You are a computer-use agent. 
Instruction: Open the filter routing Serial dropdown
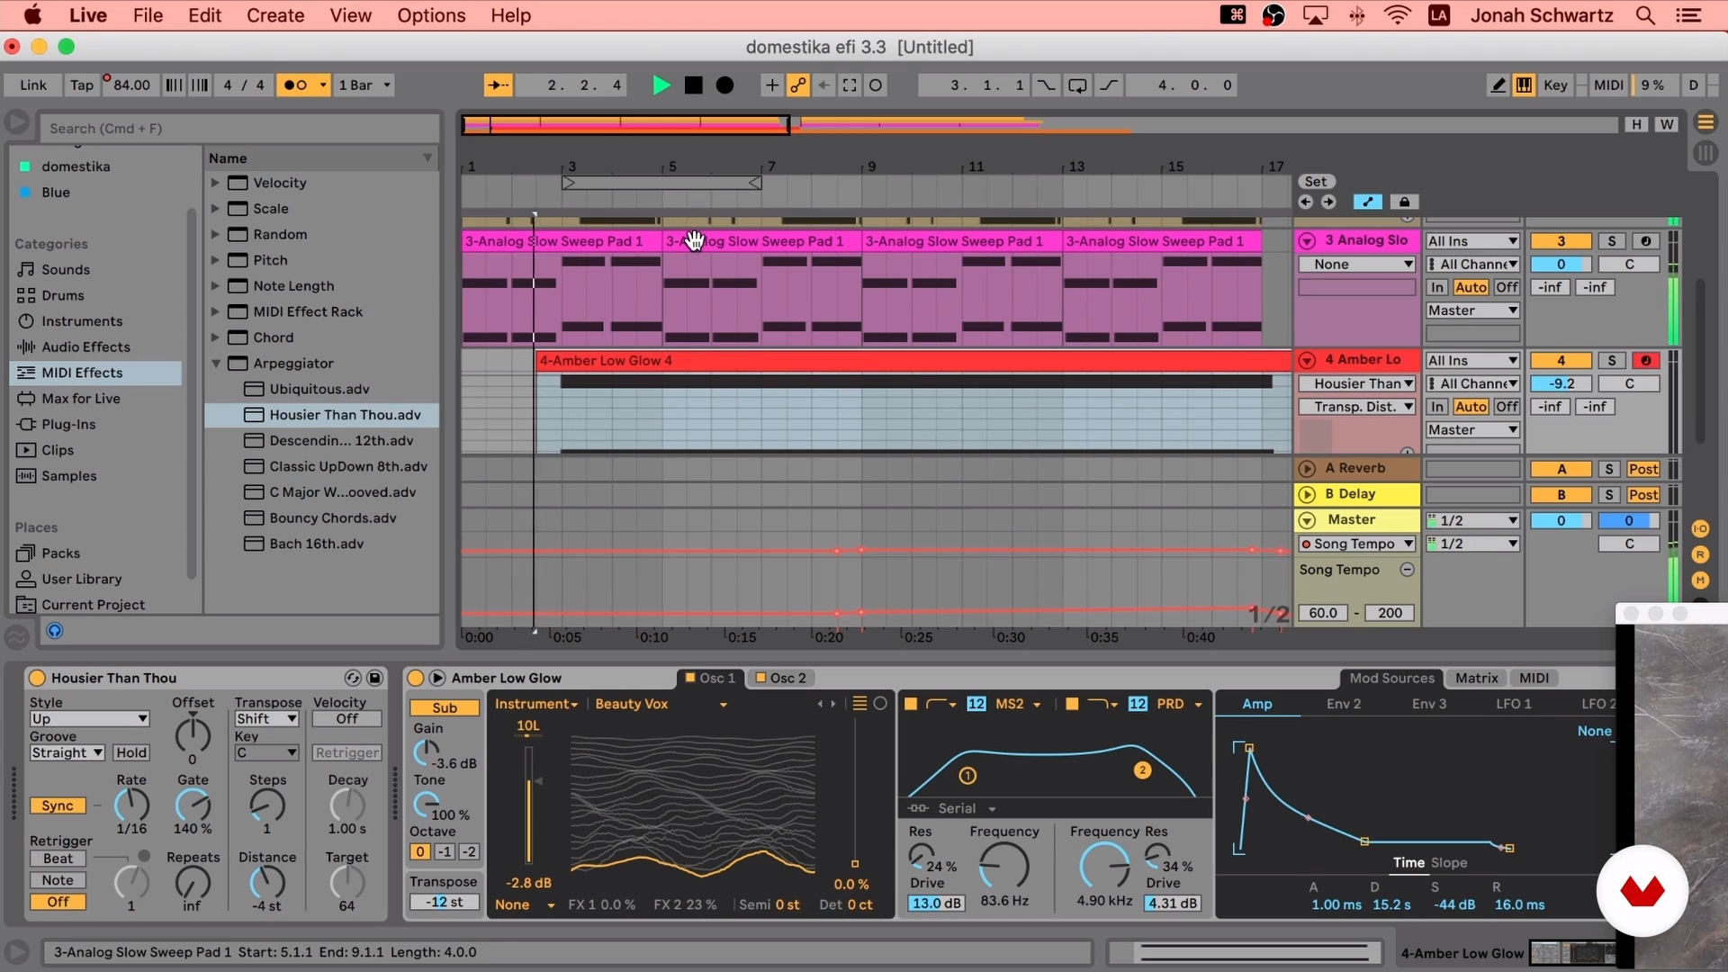pyautogui.click(x=967, y=808)
